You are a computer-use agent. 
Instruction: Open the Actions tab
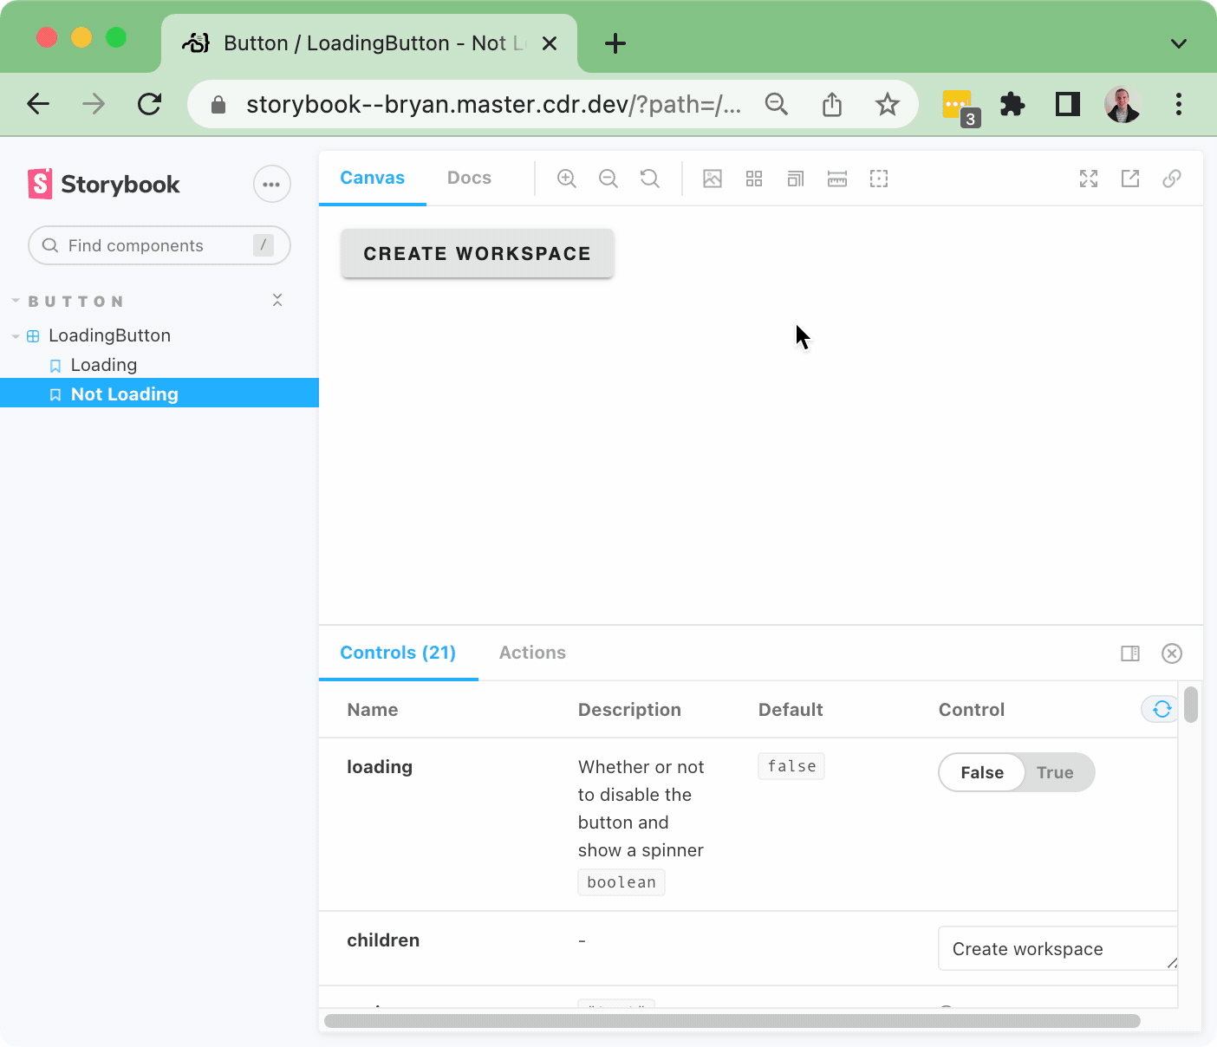tap(532, 653)
